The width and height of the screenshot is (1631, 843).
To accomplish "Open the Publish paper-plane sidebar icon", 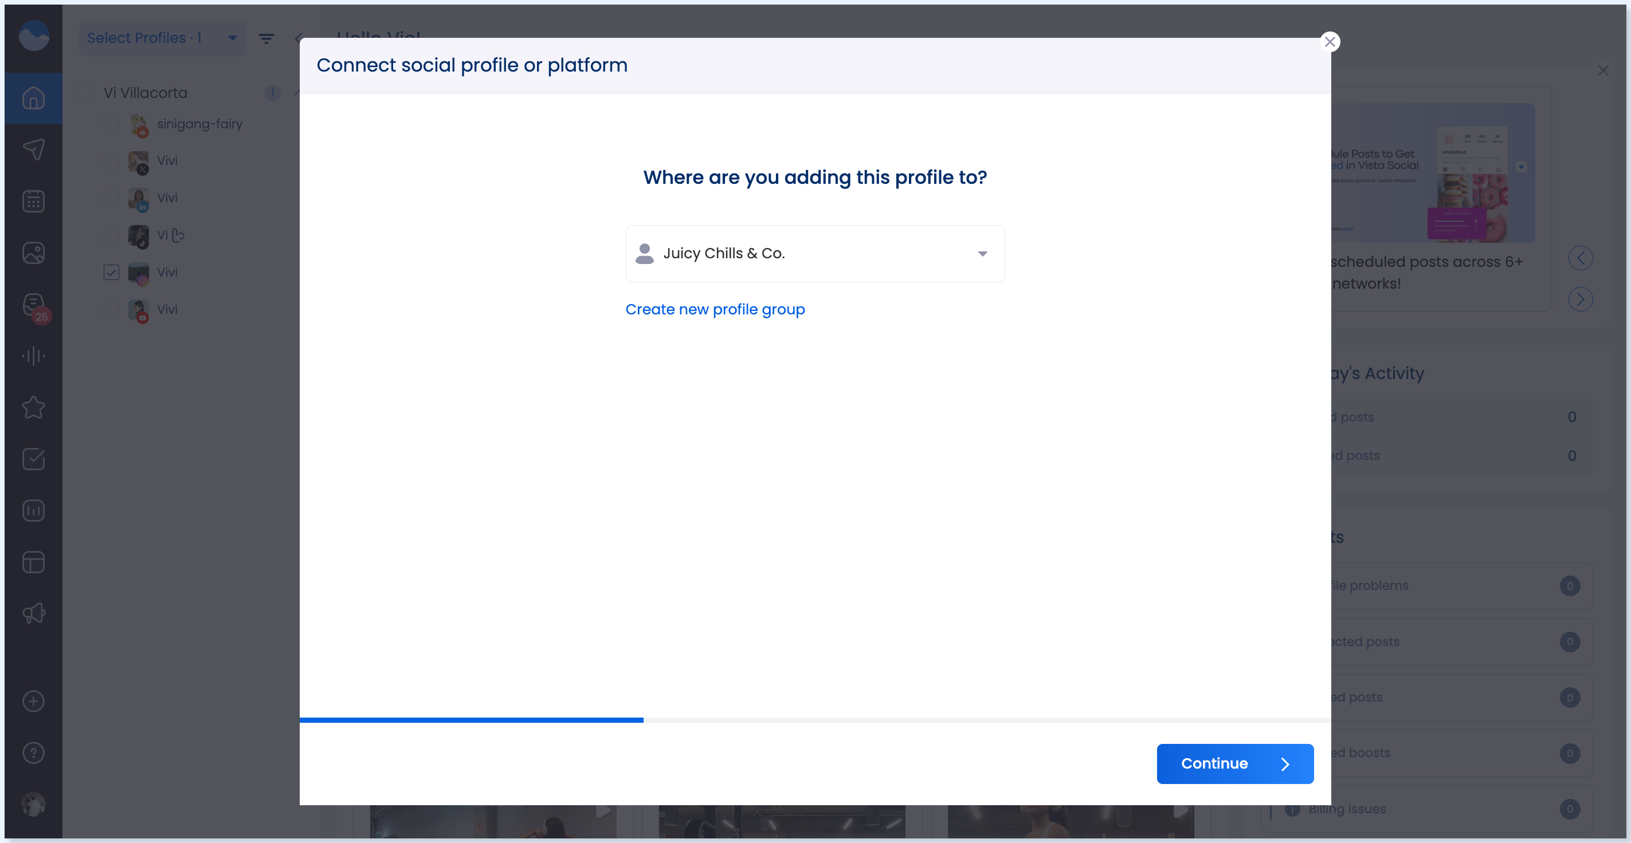I will point(34,149).
